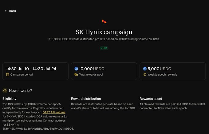Click the clock icon beside Weekly epoch rewards
Image resolution: width=209 pixels, height=134 pixels.
[x=145, y=75]
